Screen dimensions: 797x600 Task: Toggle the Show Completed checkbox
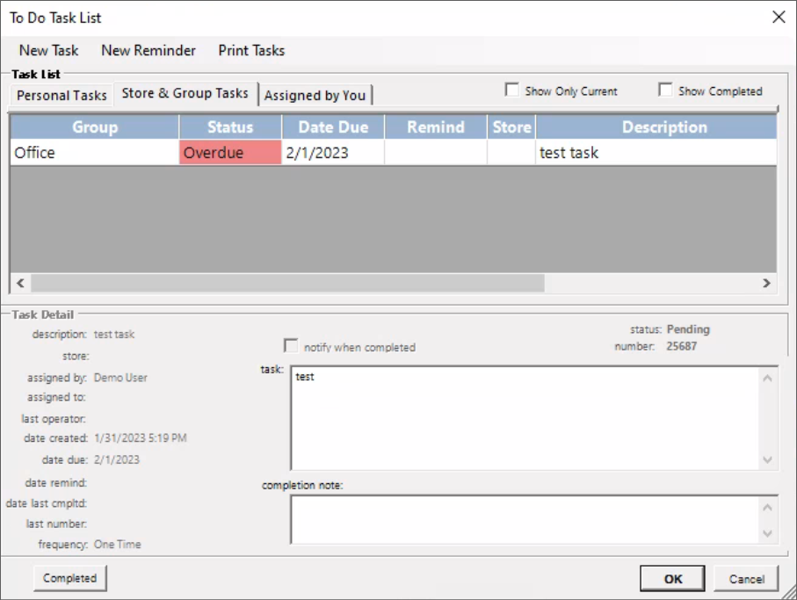click(x=665, y=90)
